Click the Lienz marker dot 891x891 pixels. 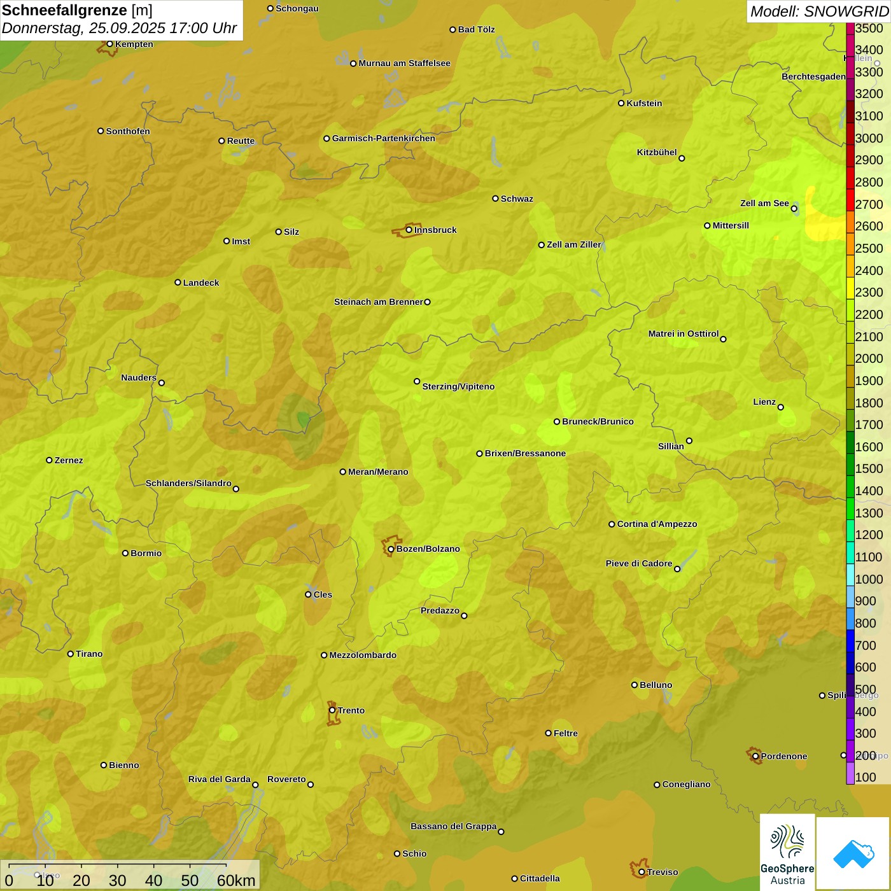point(781,407)
